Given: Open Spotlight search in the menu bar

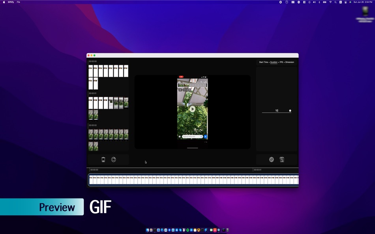Looking at the screenshot, I should tap(335, 2).
